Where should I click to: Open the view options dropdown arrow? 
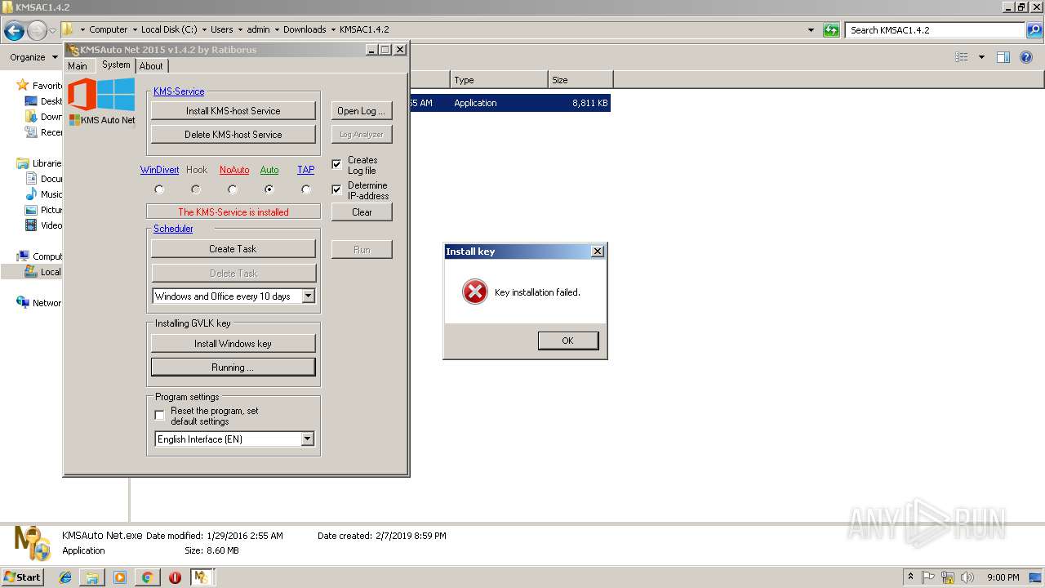pos(981,57)
